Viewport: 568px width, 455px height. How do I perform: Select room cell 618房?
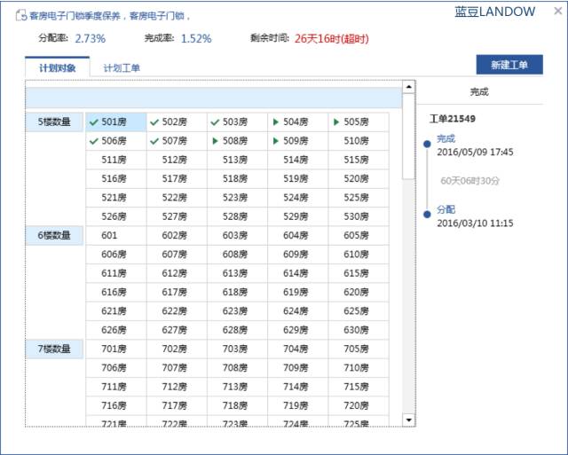tap(237, 292)
